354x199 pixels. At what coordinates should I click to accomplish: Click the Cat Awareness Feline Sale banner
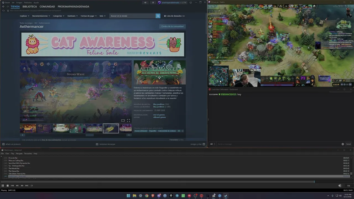click(103, 44)
